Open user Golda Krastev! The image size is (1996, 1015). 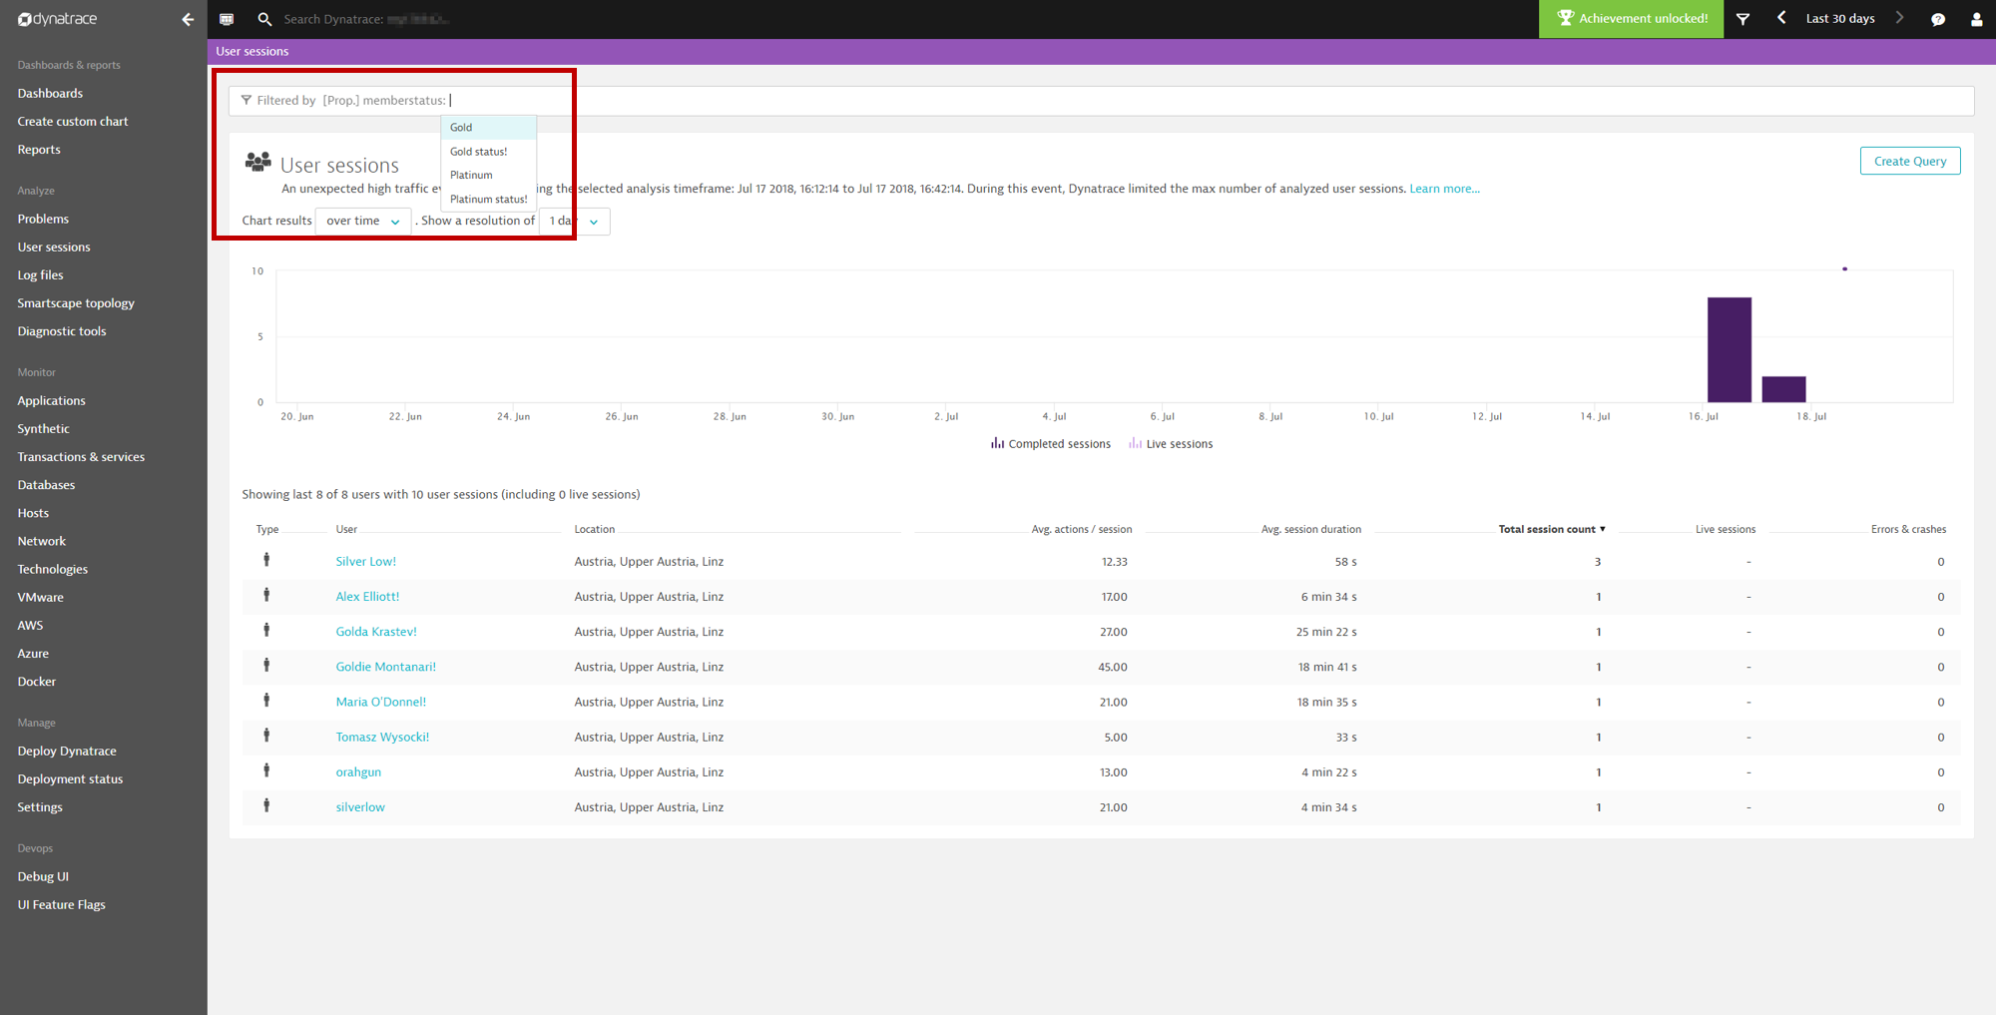click(x=376, y=632)
